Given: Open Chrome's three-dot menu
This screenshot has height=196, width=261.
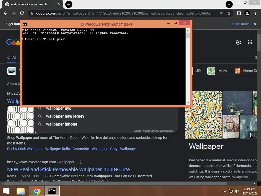Looking at the screenshot, I should coord(255,13).
